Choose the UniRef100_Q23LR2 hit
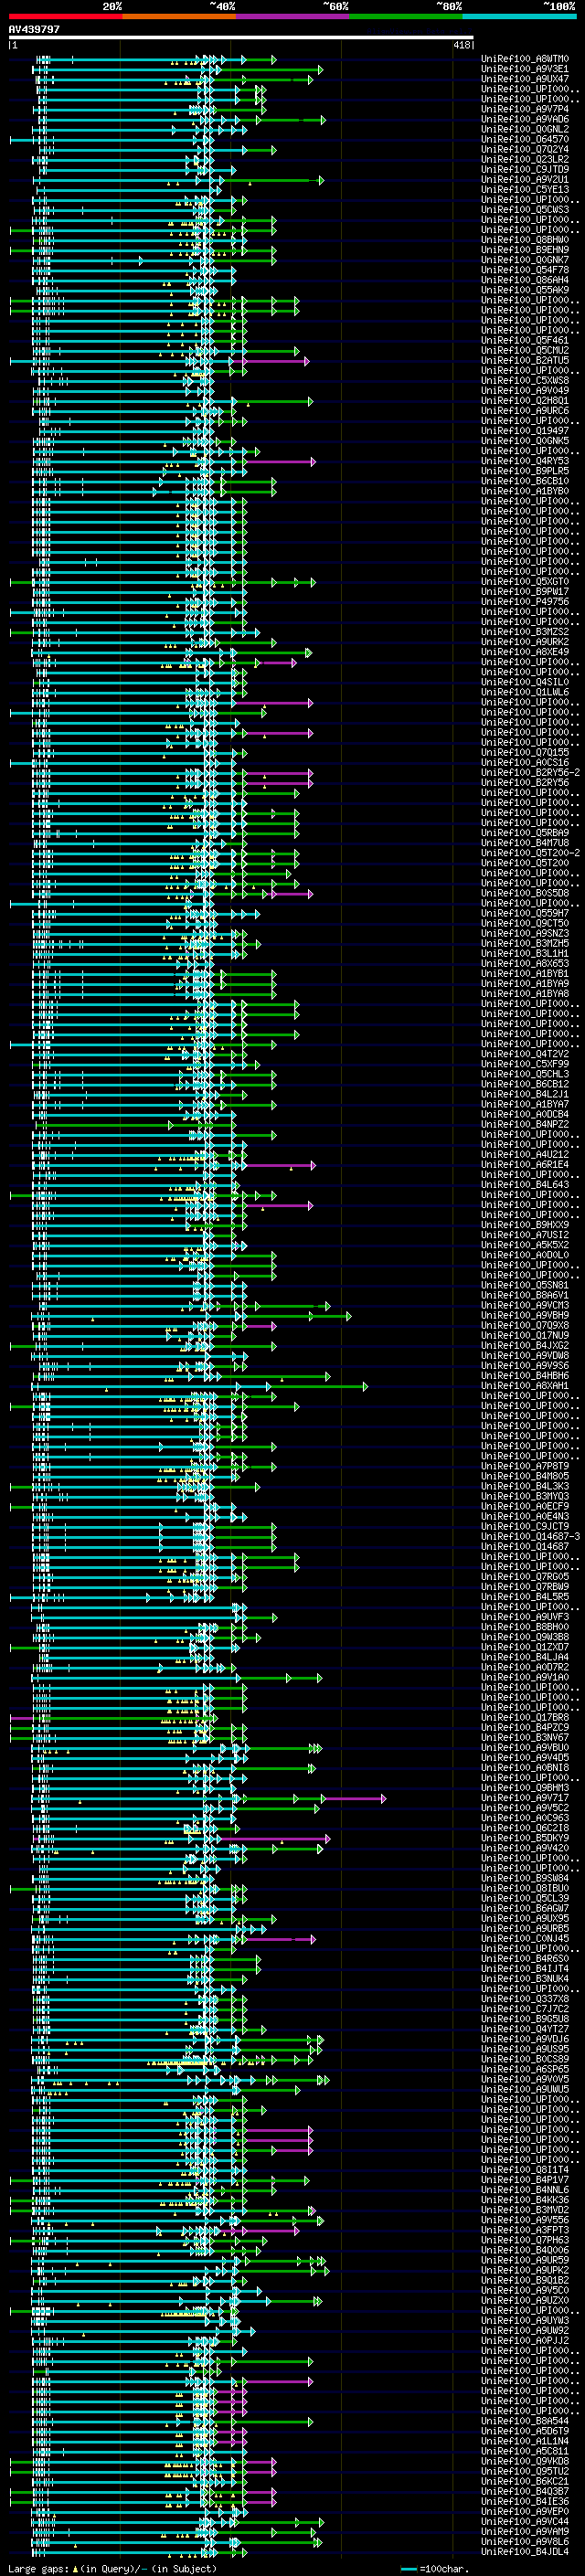The image size is (585, 2576). click(525, 159)
